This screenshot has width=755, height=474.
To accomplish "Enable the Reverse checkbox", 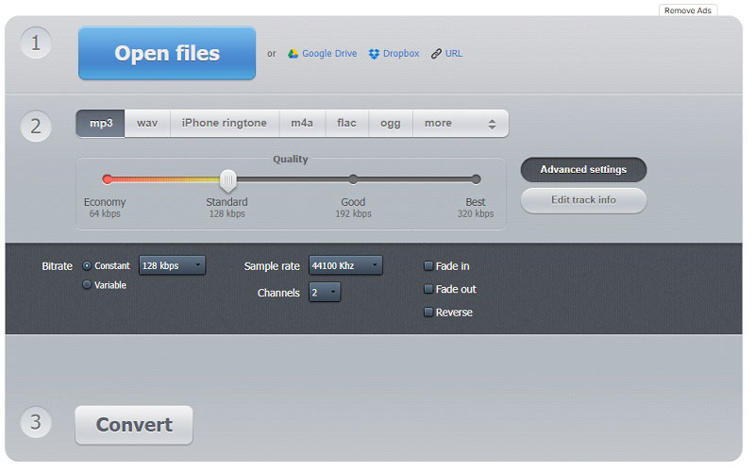I will [428, 313].
